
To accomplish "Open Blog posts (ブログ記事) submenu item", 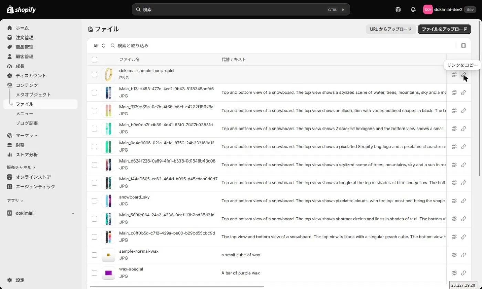I will (x=27, y=123).
